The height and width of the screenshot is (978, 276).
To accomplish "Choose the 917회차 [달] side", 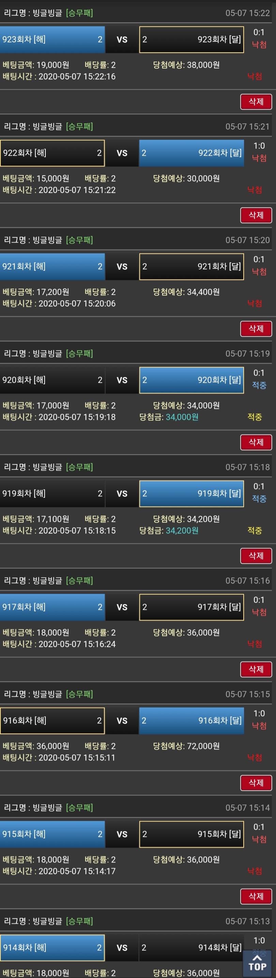I will pos(191,607).
